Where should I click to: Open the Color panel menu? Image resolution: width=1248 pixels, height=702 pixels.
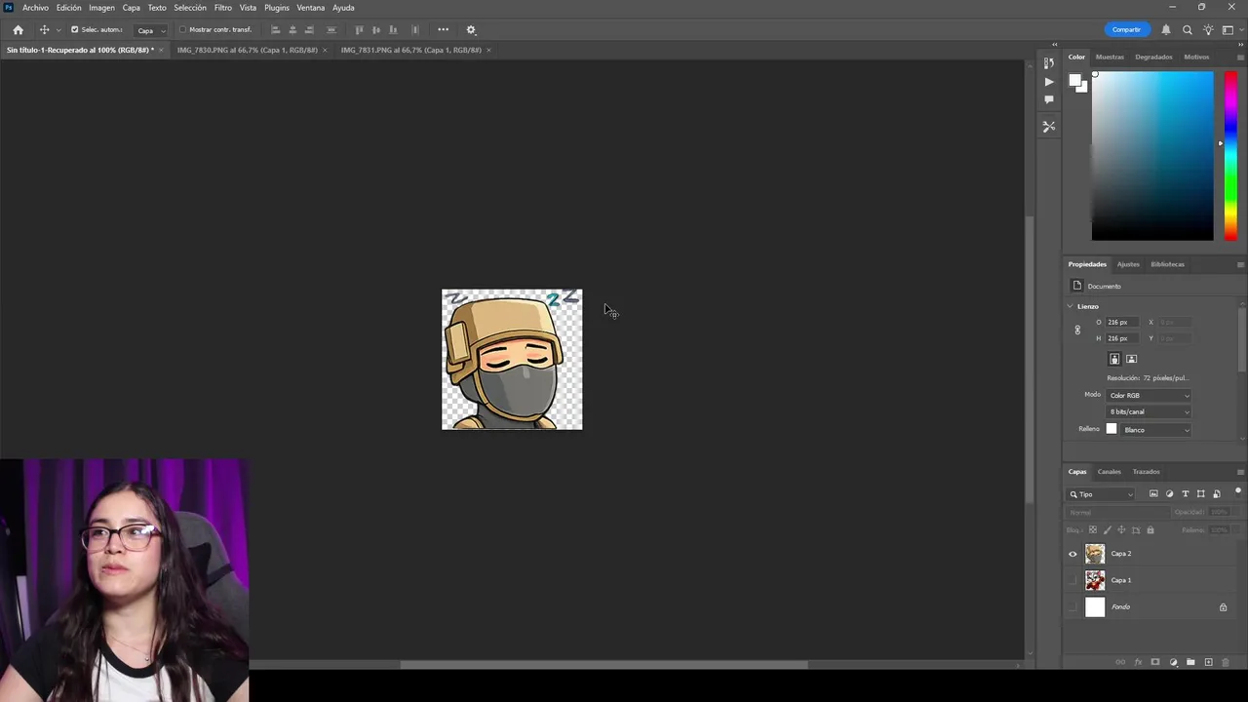point(1240,57)
